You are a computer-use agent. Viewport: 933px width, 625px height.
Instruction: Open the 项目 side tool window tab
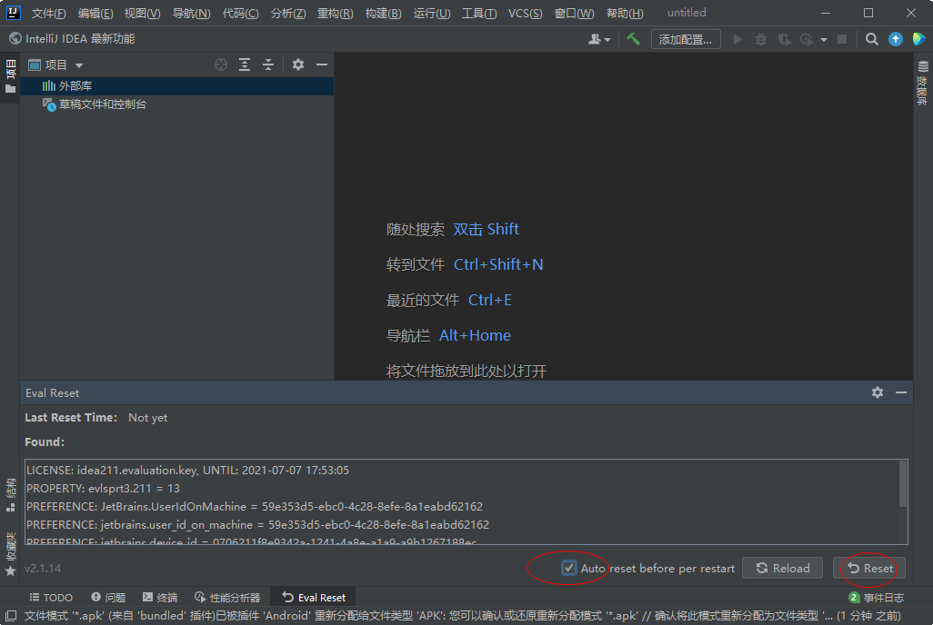click(10, 76)
